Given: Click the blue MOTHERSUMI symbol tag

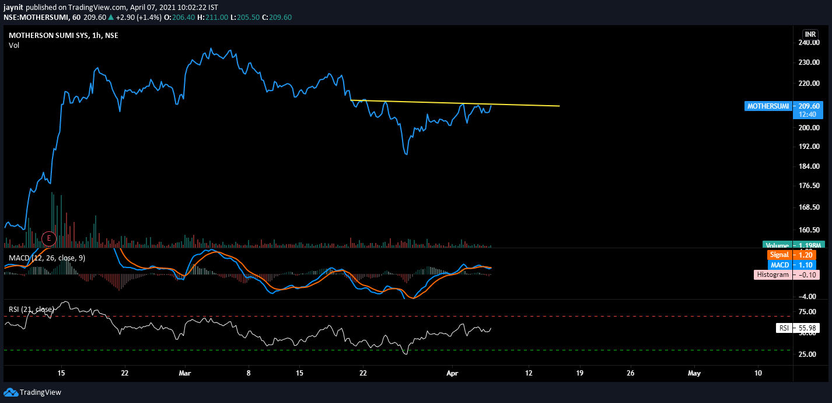Looking at the screenshot, I should coord(768,106).
